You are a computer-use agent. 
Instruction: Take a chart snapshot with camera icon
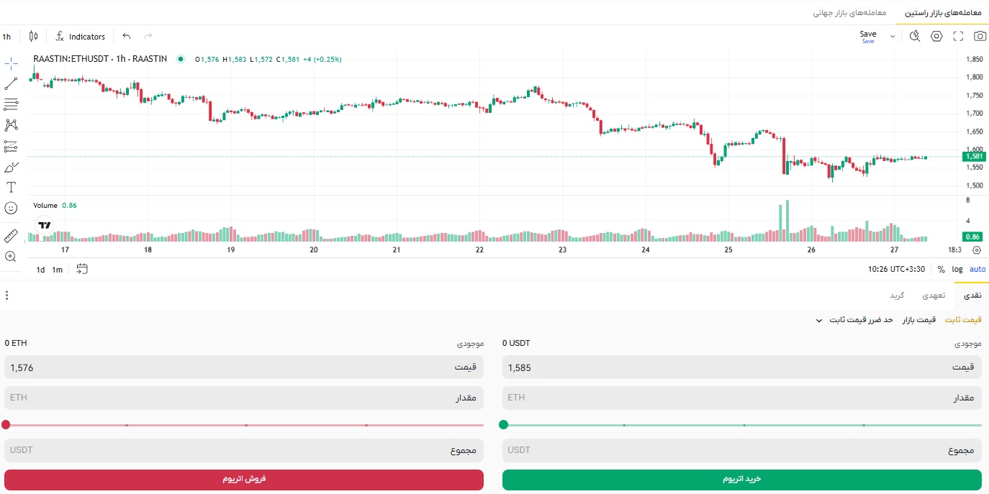[980, 36]
